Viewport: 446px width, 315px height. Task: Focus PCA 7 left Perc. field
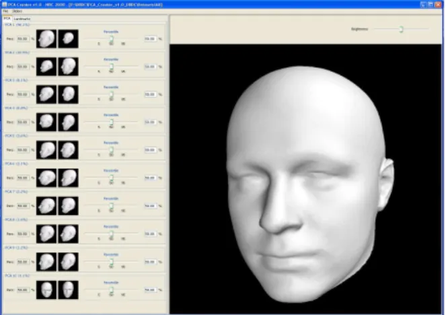23,206
